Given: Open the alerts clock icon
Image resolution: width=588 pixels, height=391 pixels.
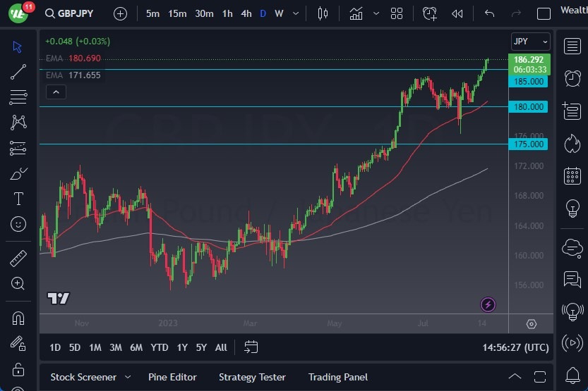Looking at the screenshot, I should pos(572,78).
